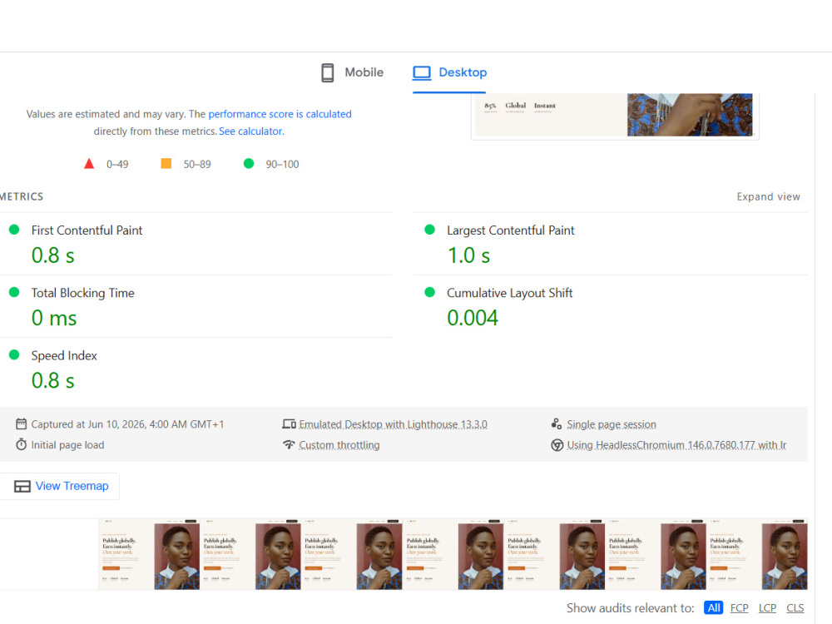Viewport: 832px width, 624px height.
Task: Click the orange square 50–89 legend icon
Action: pos(166,163)
